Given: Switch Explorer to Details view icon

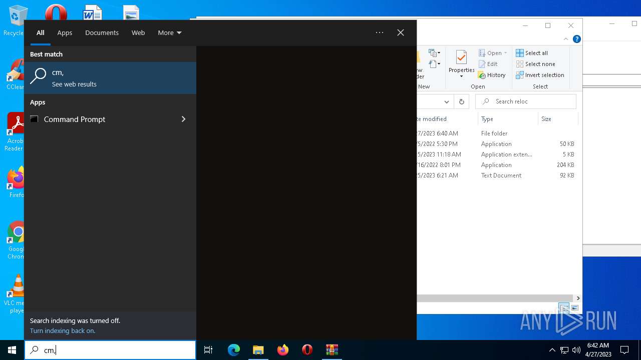Looking at the screenshot, I should tap(564, 308).
